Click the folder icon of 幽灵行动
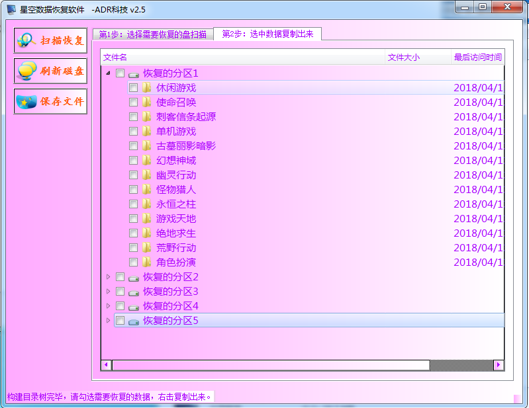 pyautogui.click(x=146, y=175)
